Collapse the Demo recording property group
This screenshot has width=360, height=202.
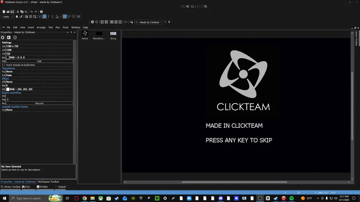coord(11,93)
